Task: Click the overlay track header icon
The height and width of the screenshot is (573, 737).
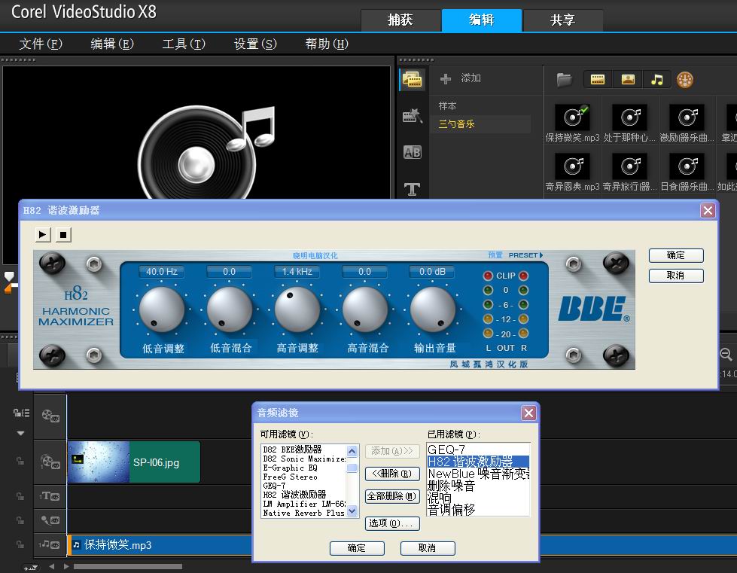Action: (x=50, y=461)
